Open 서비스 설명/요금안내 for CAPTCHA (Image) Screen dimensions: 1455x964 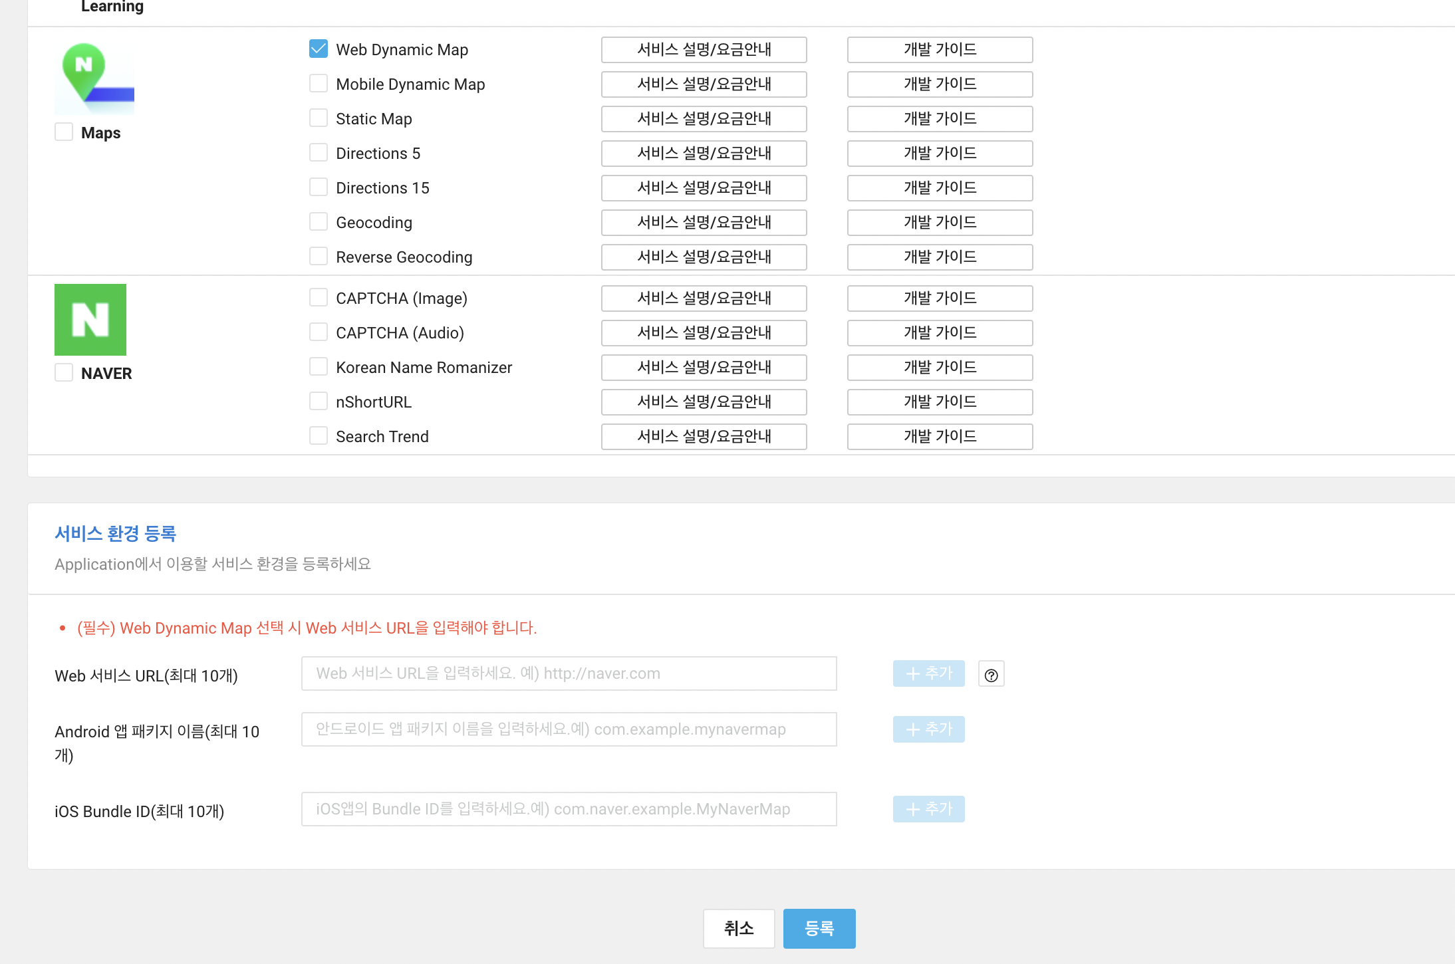(704, 299)
